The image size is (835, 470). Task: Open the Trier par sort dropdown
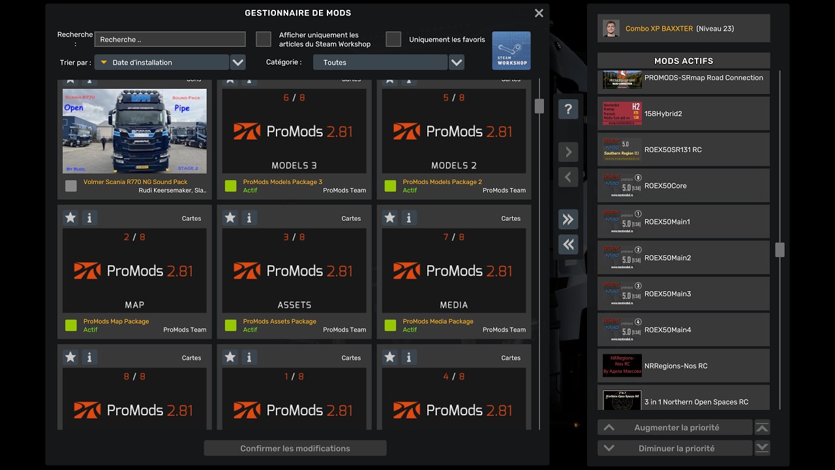pyautogui.click(x=162, y=62)
